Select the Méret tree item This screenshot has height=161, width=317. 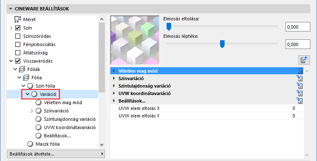(x=29, y=20)
